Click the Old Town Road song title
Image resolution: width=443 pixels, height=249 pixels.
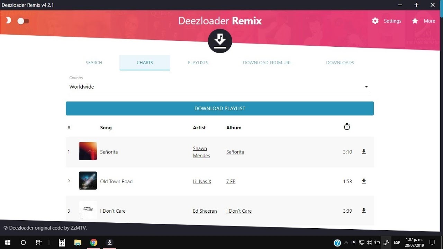click(x=116, y=181)
